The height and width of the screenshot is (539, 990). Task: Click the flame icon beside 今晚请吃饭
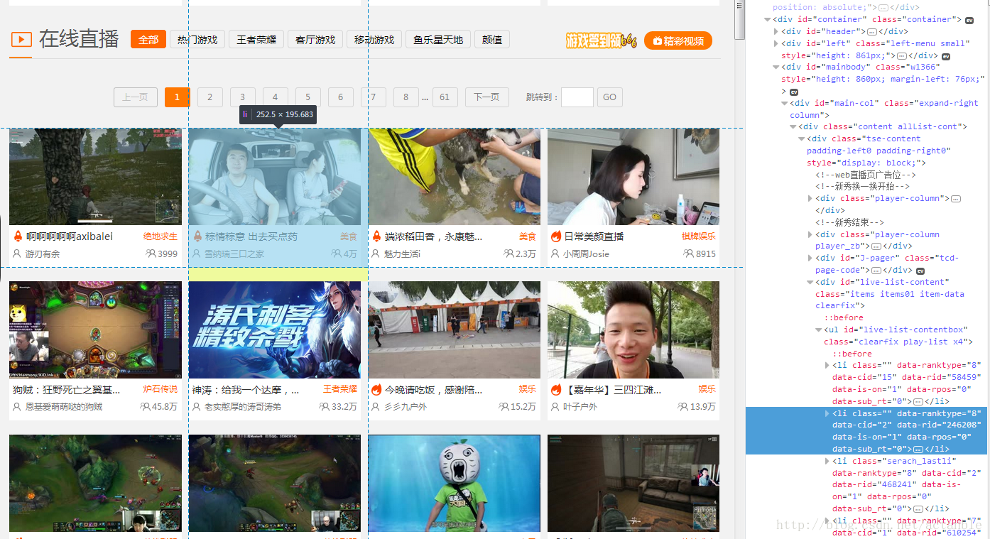pyautogui.click(x=377, y=390)
